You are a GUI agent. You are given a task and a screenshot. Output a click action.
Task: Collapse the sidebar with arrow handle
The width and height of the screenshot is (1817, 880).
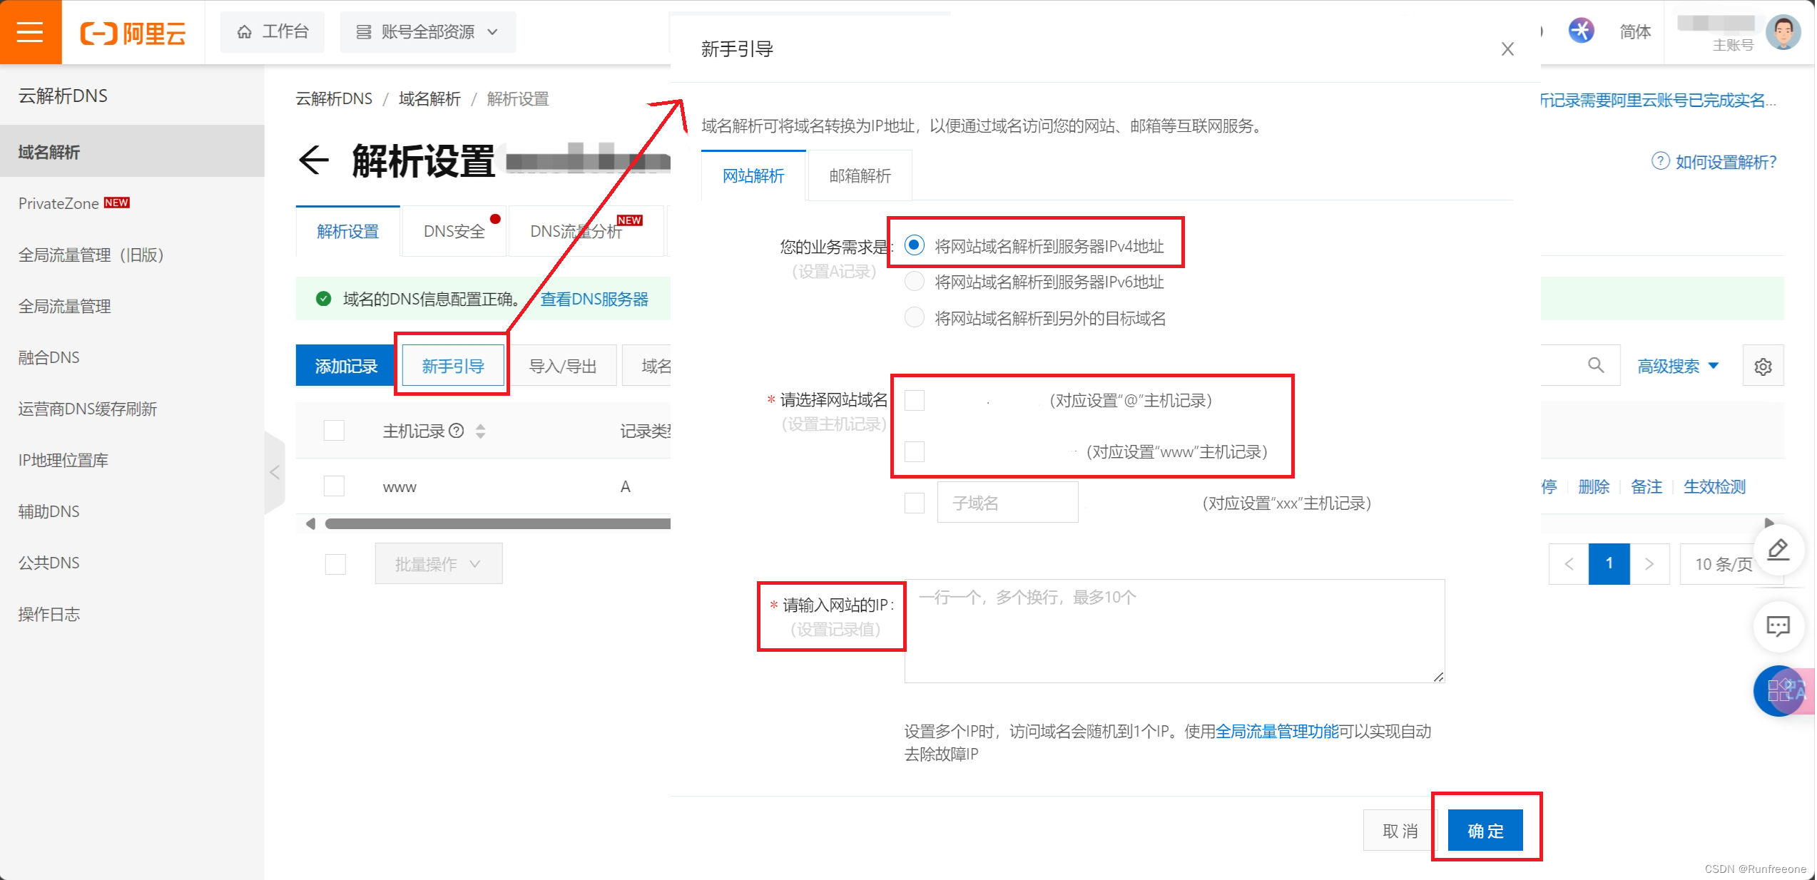tap(275, 472)
